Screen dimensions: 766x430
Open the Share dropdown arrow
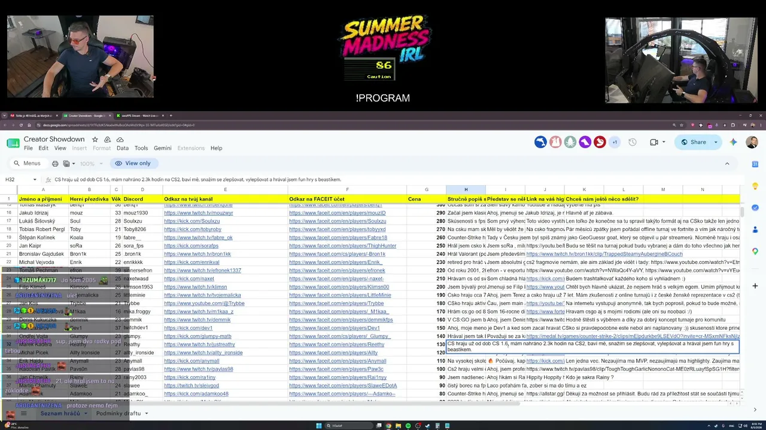pyautogui.click(x=716, y=142)
